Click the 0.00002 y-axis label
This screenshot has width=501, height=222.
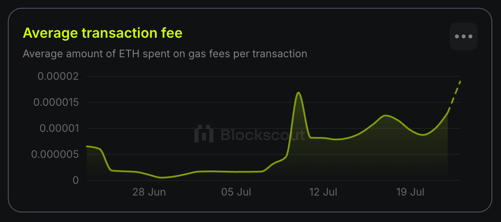click(x=58, y=77)
